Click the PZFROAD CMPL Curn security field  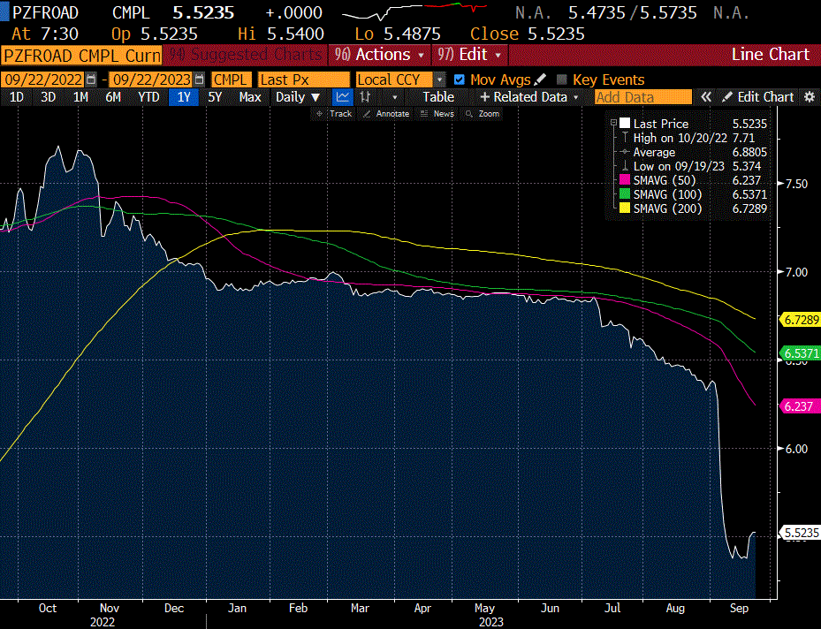81,55
